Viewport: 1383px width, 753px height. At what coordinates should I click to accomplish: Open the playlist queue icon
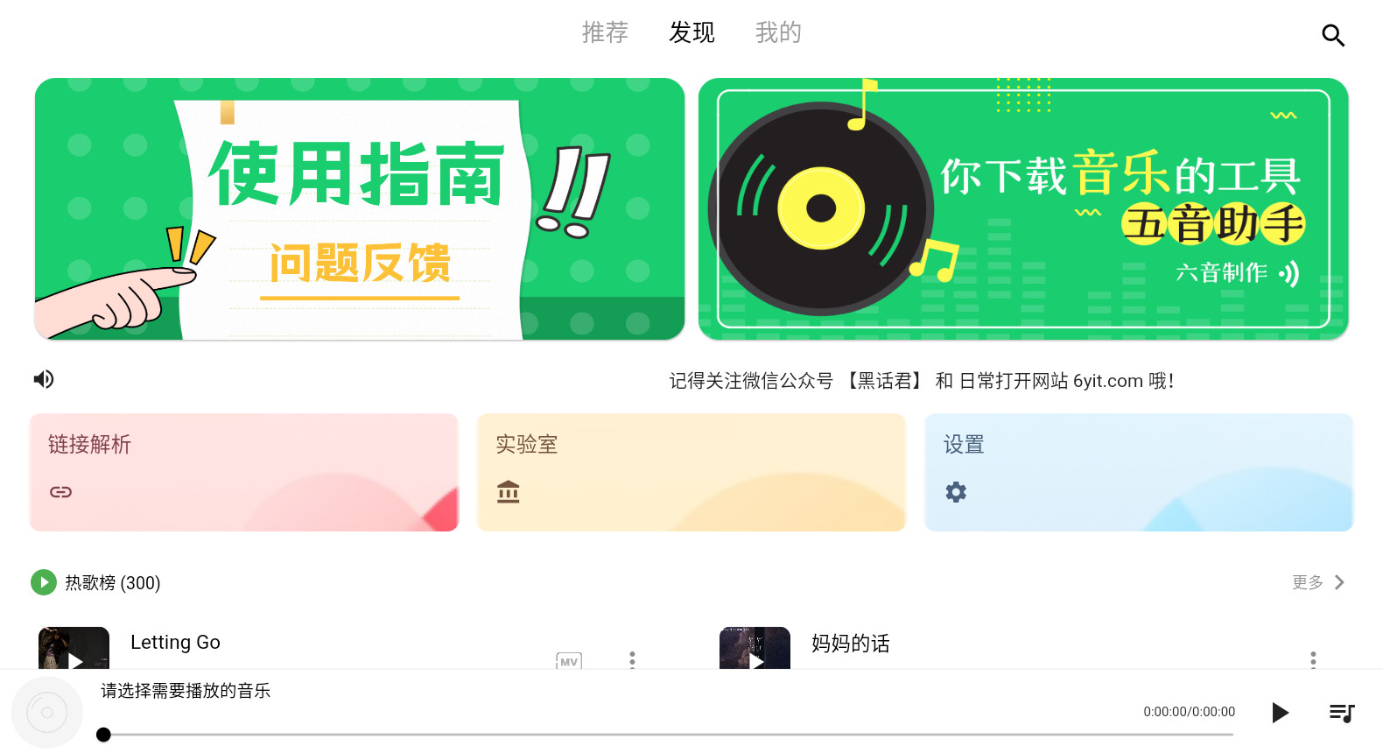coord(1342,713)
